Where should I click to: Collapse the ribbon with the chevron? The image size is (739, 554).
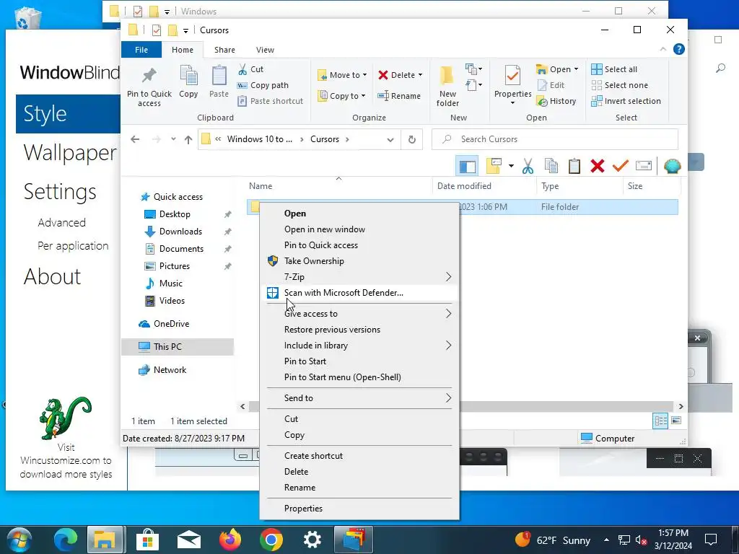pyautogui.click(x=663, y=49)
